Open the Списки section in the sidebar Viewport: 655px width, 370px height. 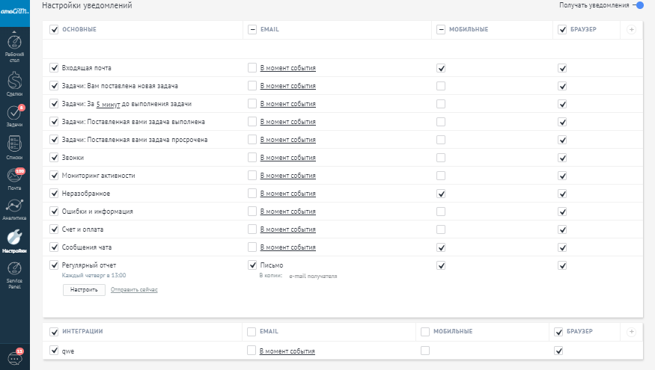pyautogui.click(x=14, y=147)
